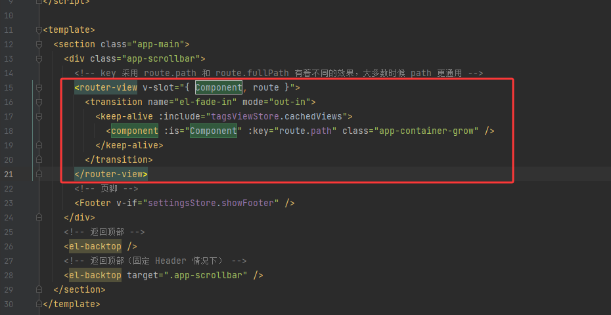
Task: Collapse the template tag fold on line 11
Action: coord(39,30)
